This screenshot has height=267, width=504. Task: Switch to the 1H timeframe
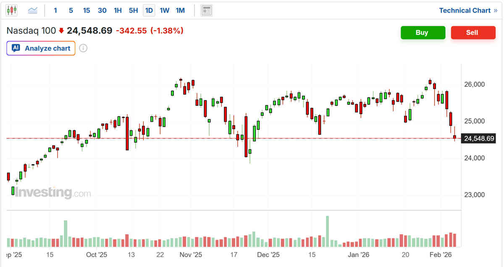118,10
